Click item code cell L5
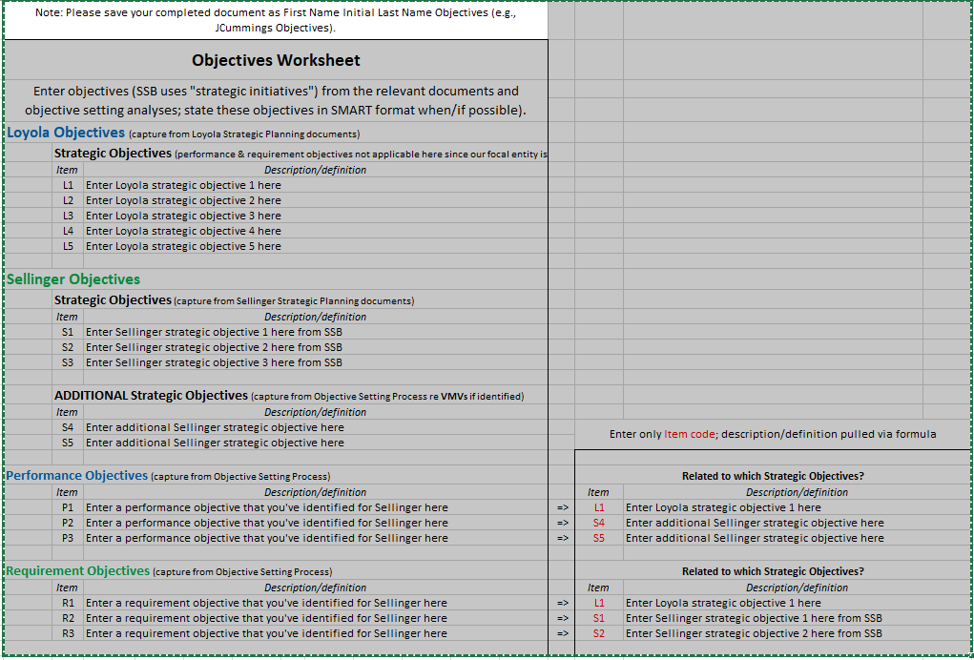The height and width of the screenshot is (660, 974). (68, 246)
